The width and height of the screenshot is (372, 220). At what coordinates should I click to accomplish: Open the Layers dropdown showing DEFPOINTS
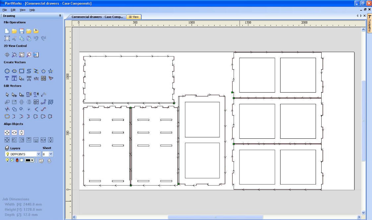click(x=38, y=154)
